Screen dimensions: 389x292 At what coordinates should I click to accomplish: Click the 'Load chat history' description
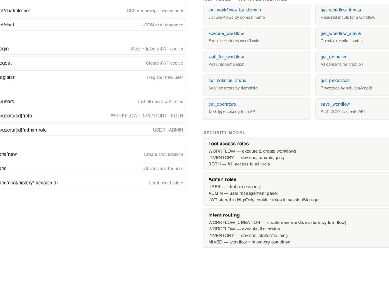(166, 183)
